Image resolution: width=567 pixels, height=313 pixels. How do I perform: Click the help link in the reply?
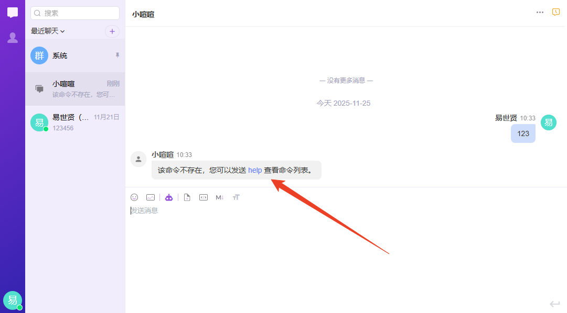click(255, 170)
